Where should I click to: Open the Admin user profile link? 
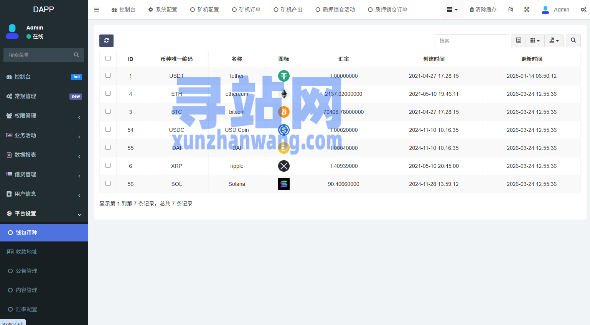(x=555, y=10)
